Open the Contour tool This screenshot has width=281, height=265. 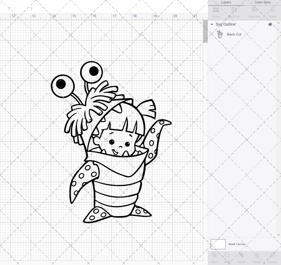(x=272, y=257)
